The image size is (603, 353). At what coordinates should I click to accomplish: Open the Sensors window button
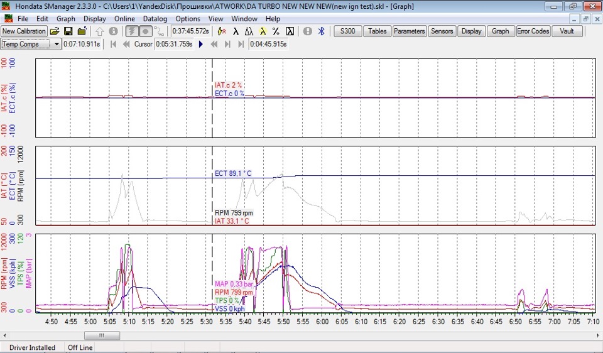[x=442, y=31]
